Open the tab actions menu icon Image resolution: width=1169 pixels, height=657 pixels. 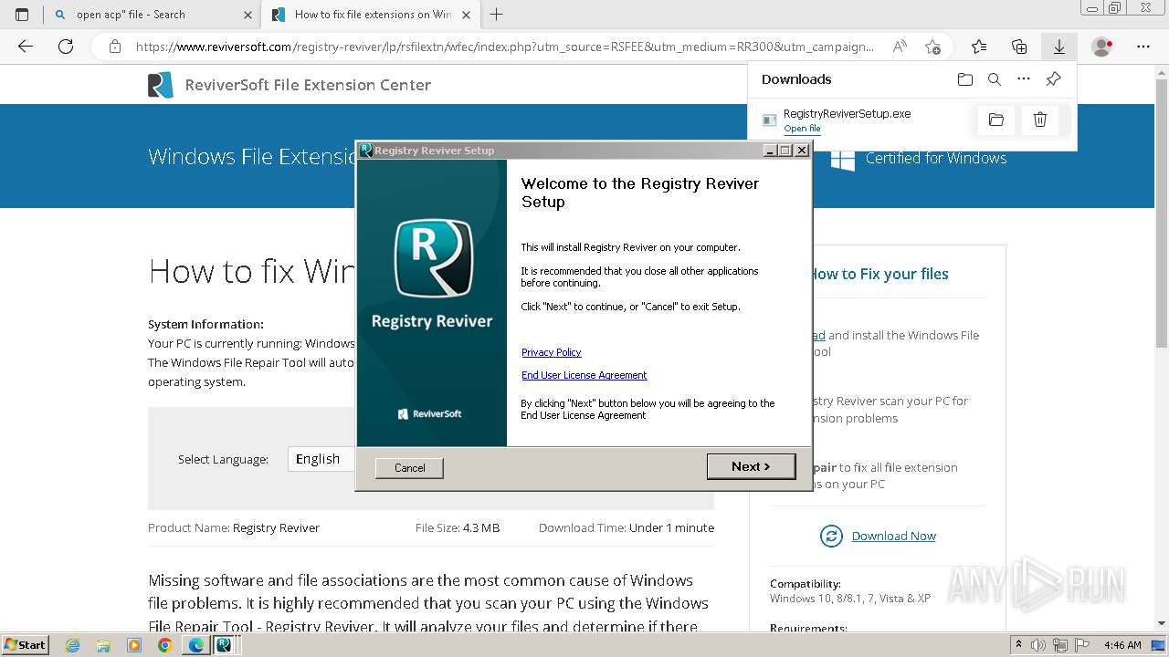coord(22,15)
